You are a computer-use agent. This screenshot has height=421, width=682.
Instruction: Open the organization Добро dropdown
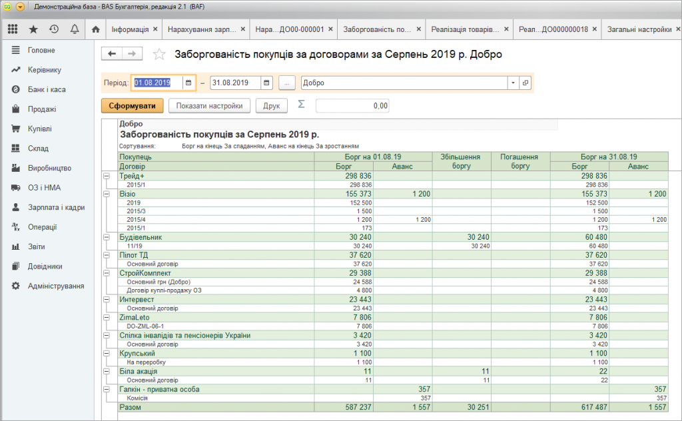coord(513,83)
